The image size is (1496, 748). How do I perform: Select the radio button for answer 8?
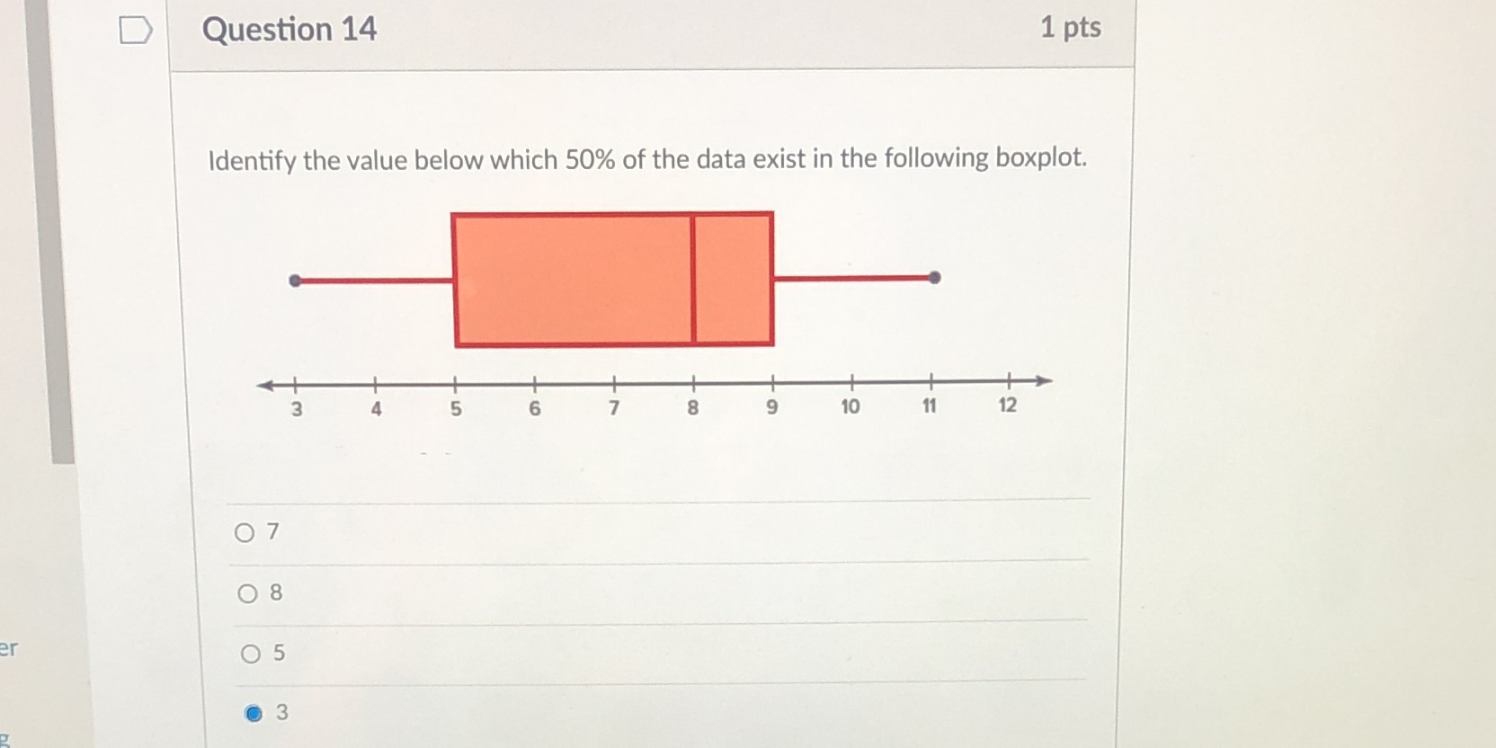[247, 592]
